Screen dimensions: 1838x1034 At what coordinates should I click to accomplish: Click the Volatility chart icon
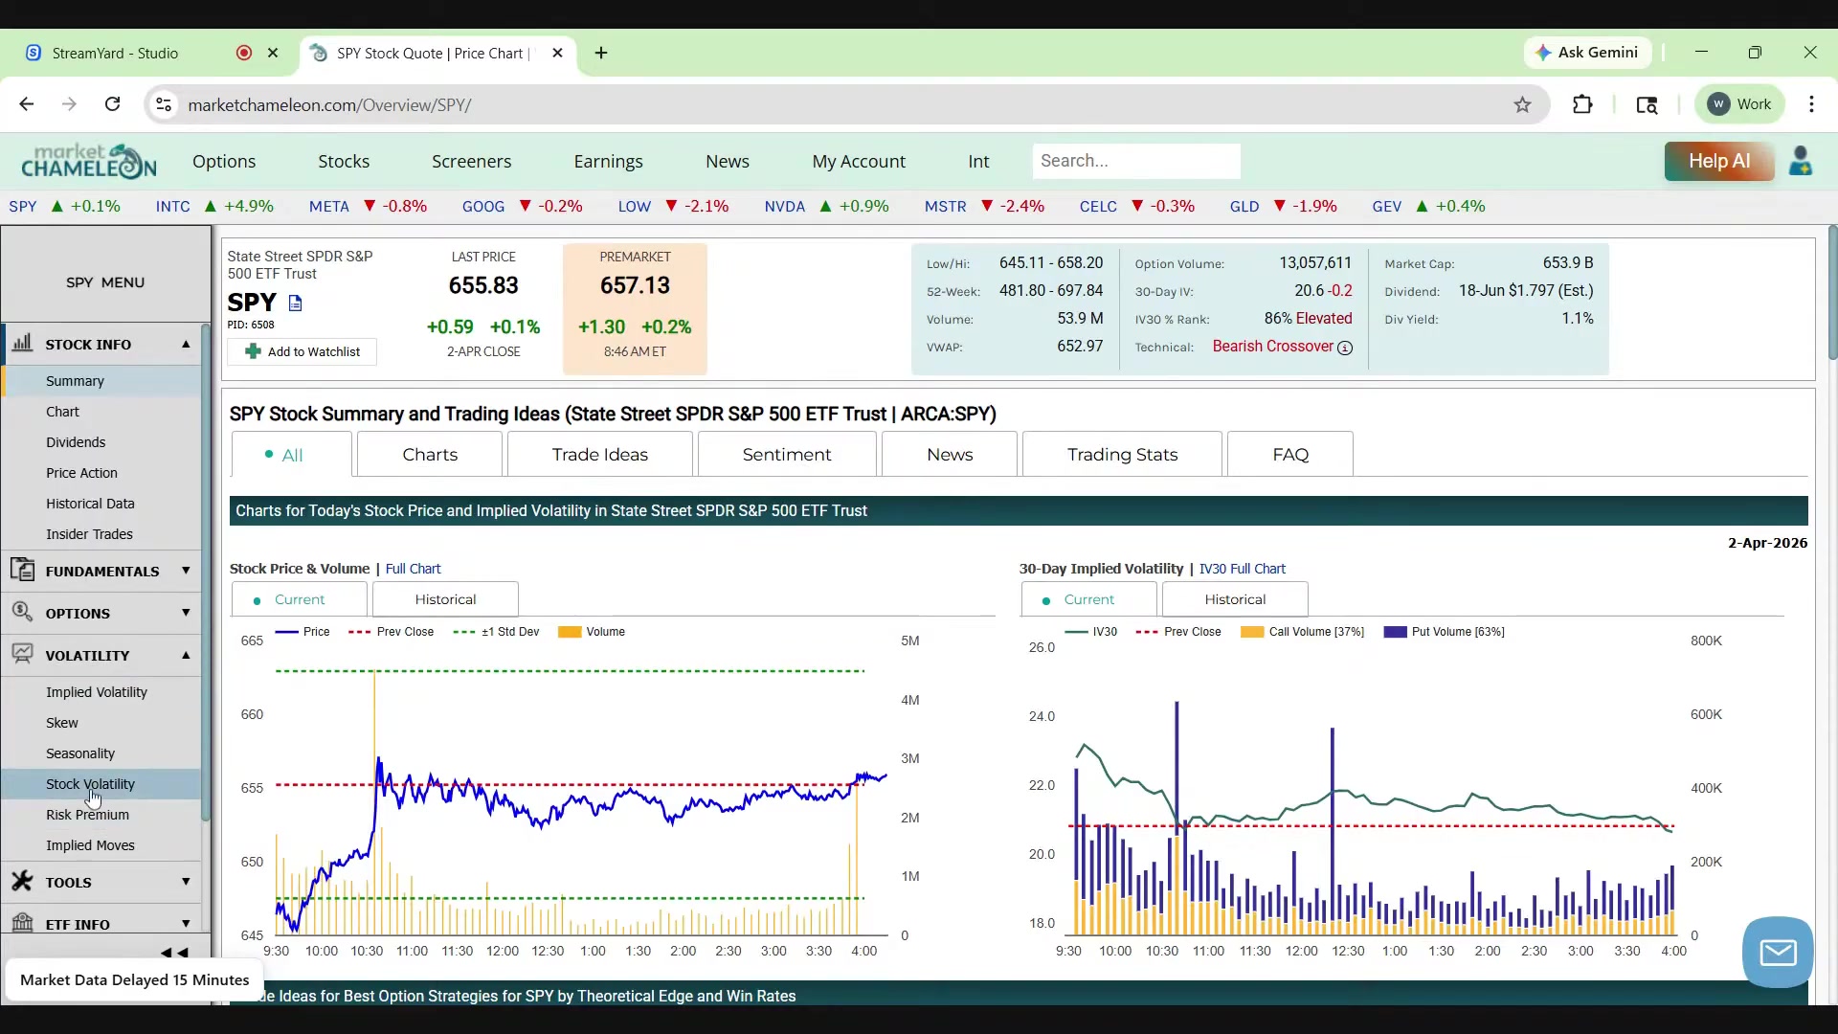click(22, 654)
